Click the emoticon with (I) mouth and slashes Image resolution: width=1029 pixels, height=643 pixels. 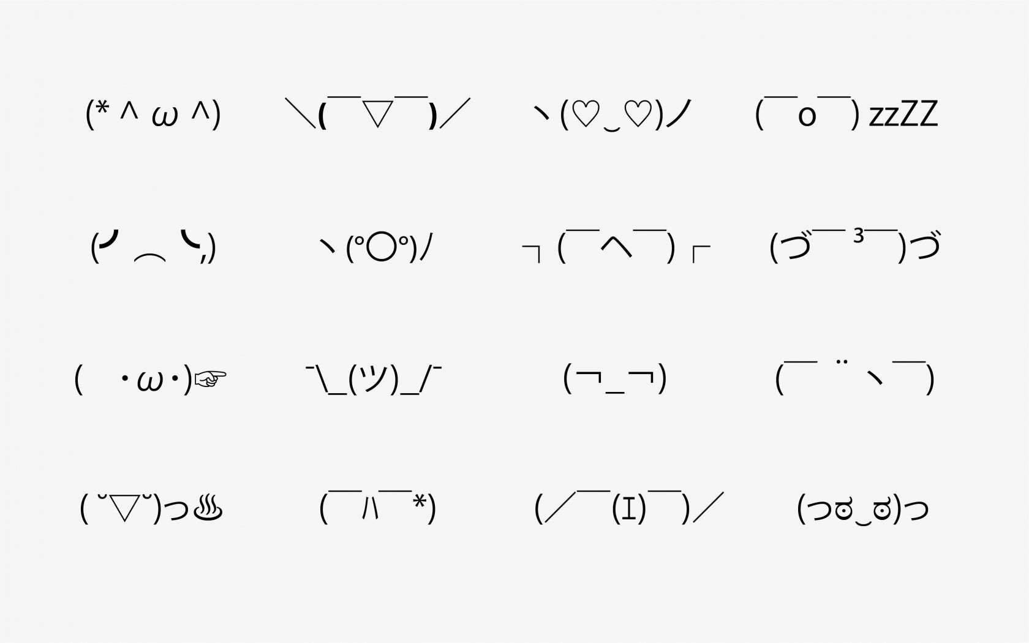click(629, 507)
